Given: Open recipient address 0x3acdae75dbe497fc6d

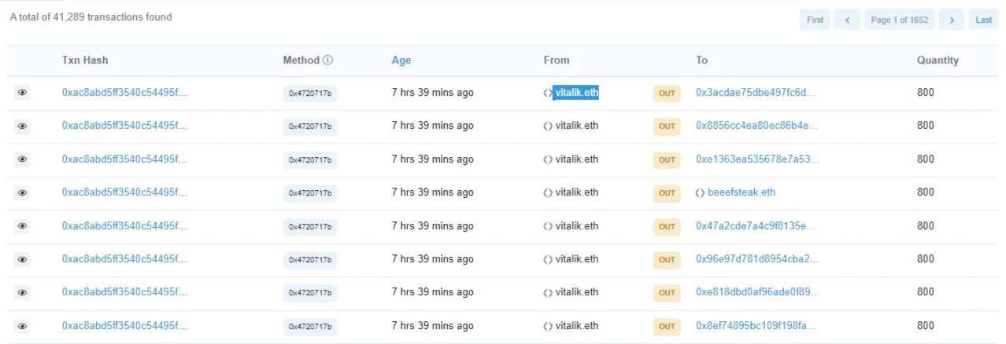Looking at the screenshot, I should point(756,93).
